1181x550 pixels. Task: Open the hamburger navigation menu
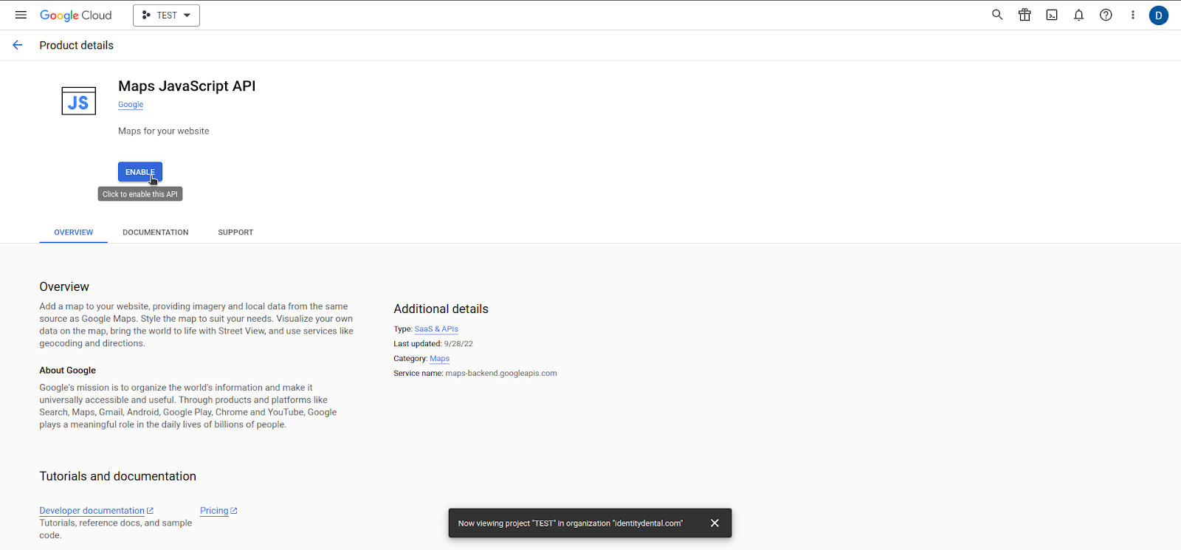tap(21, 15)
